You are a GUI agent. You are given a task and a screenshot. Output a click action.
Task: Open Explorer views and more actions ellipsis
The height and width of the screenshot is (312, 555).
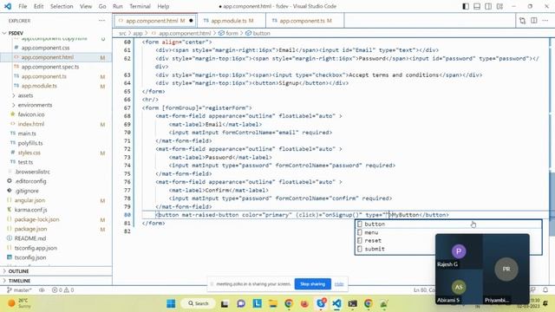click(102, 21)
